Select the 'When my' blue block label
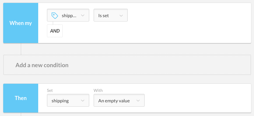This screenshot has width=254, height=116. (x=21, y=23)
